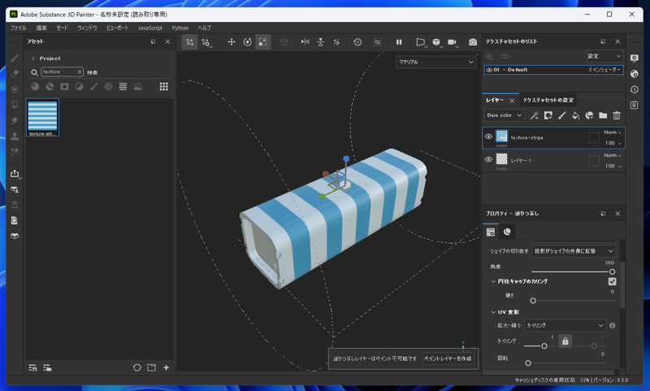Select the Polygon Fill tool
This screenshot has width=650, height=391.
coord(15,105)
